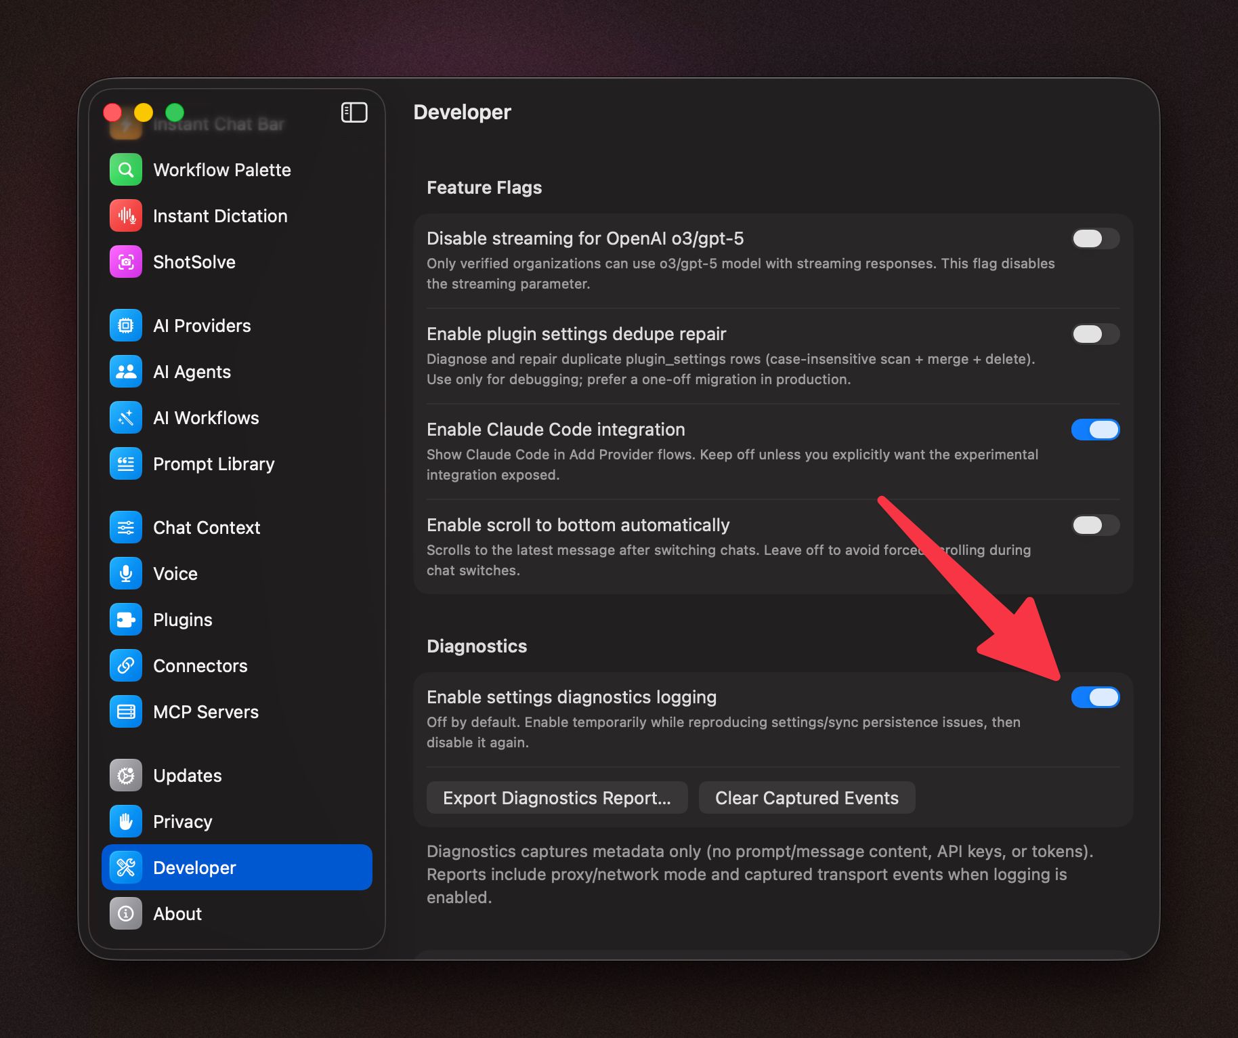
Task: Click the Developer page title
Action: pyautogui.click(x=462, y=112)
